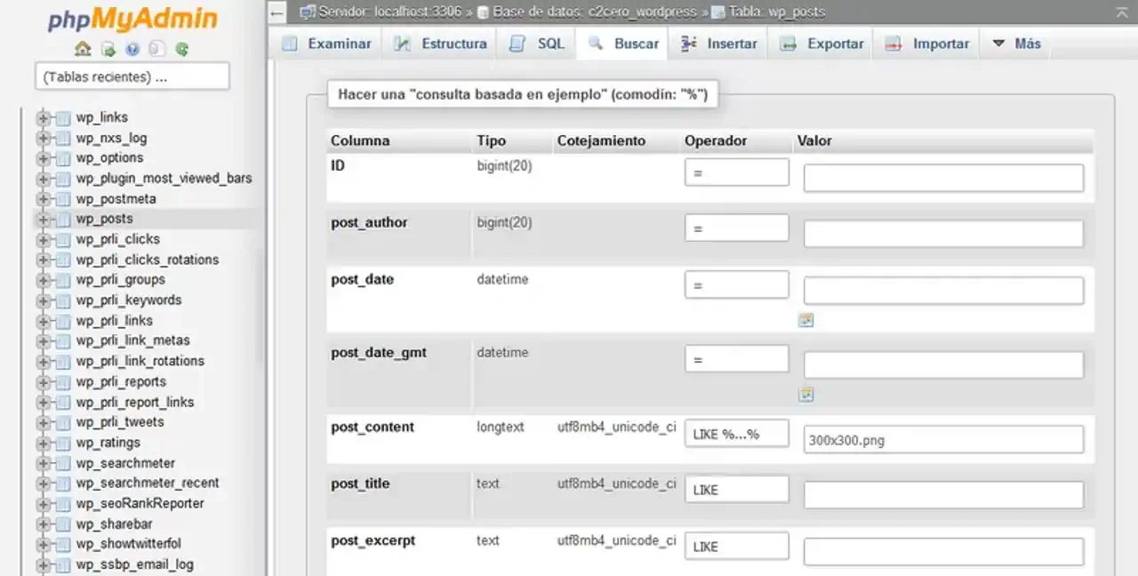
Task: Click the post_title value input field
Action: coord(943,495)
